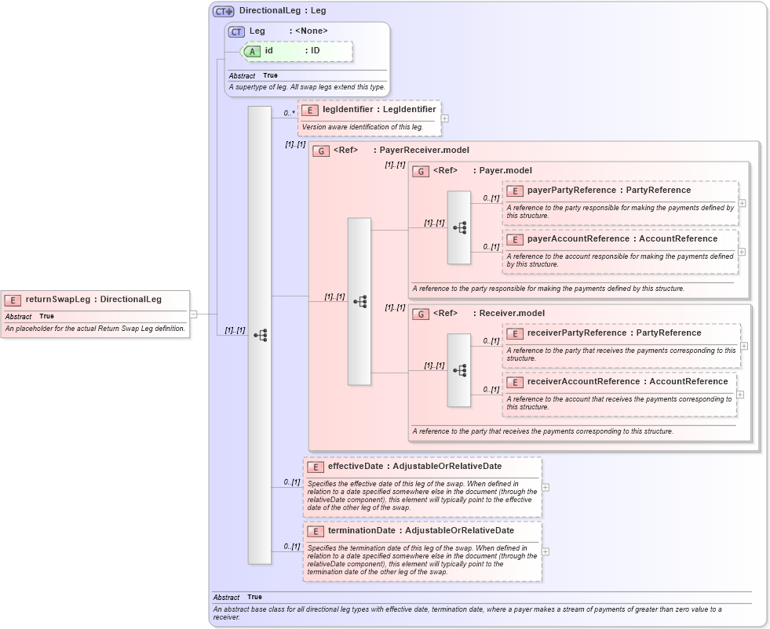Image resolution: width=770 pixels, height=629 pixels.
Task: Select the sequence compositor icon under DirectionalLeg
Action: (262, 335)
